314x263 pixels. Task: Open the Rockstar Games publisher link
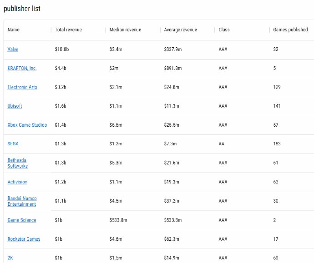24,239
